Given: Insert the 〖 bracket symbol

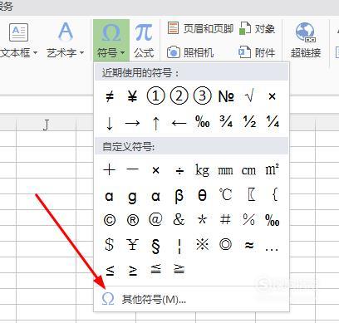Looking at the screenshot, I should pyautogui.click(x=251, y=195).
